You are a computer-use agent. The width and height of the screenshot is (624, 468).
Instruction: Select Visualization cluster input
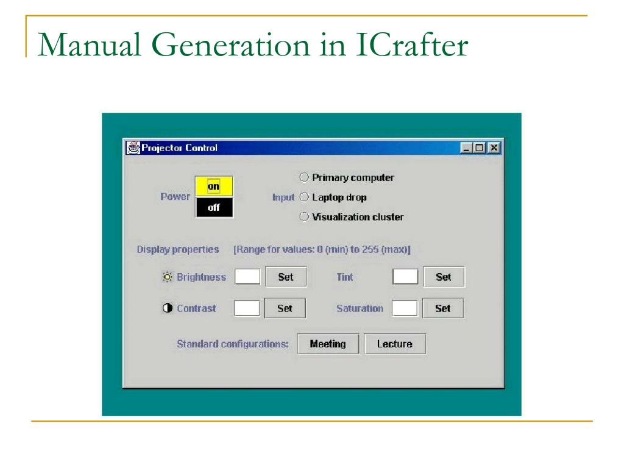[x=304, y=216]
